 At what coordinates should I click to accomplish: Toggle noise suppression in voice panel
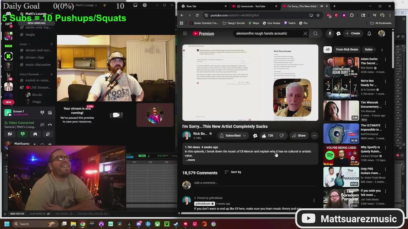point(42,125)
